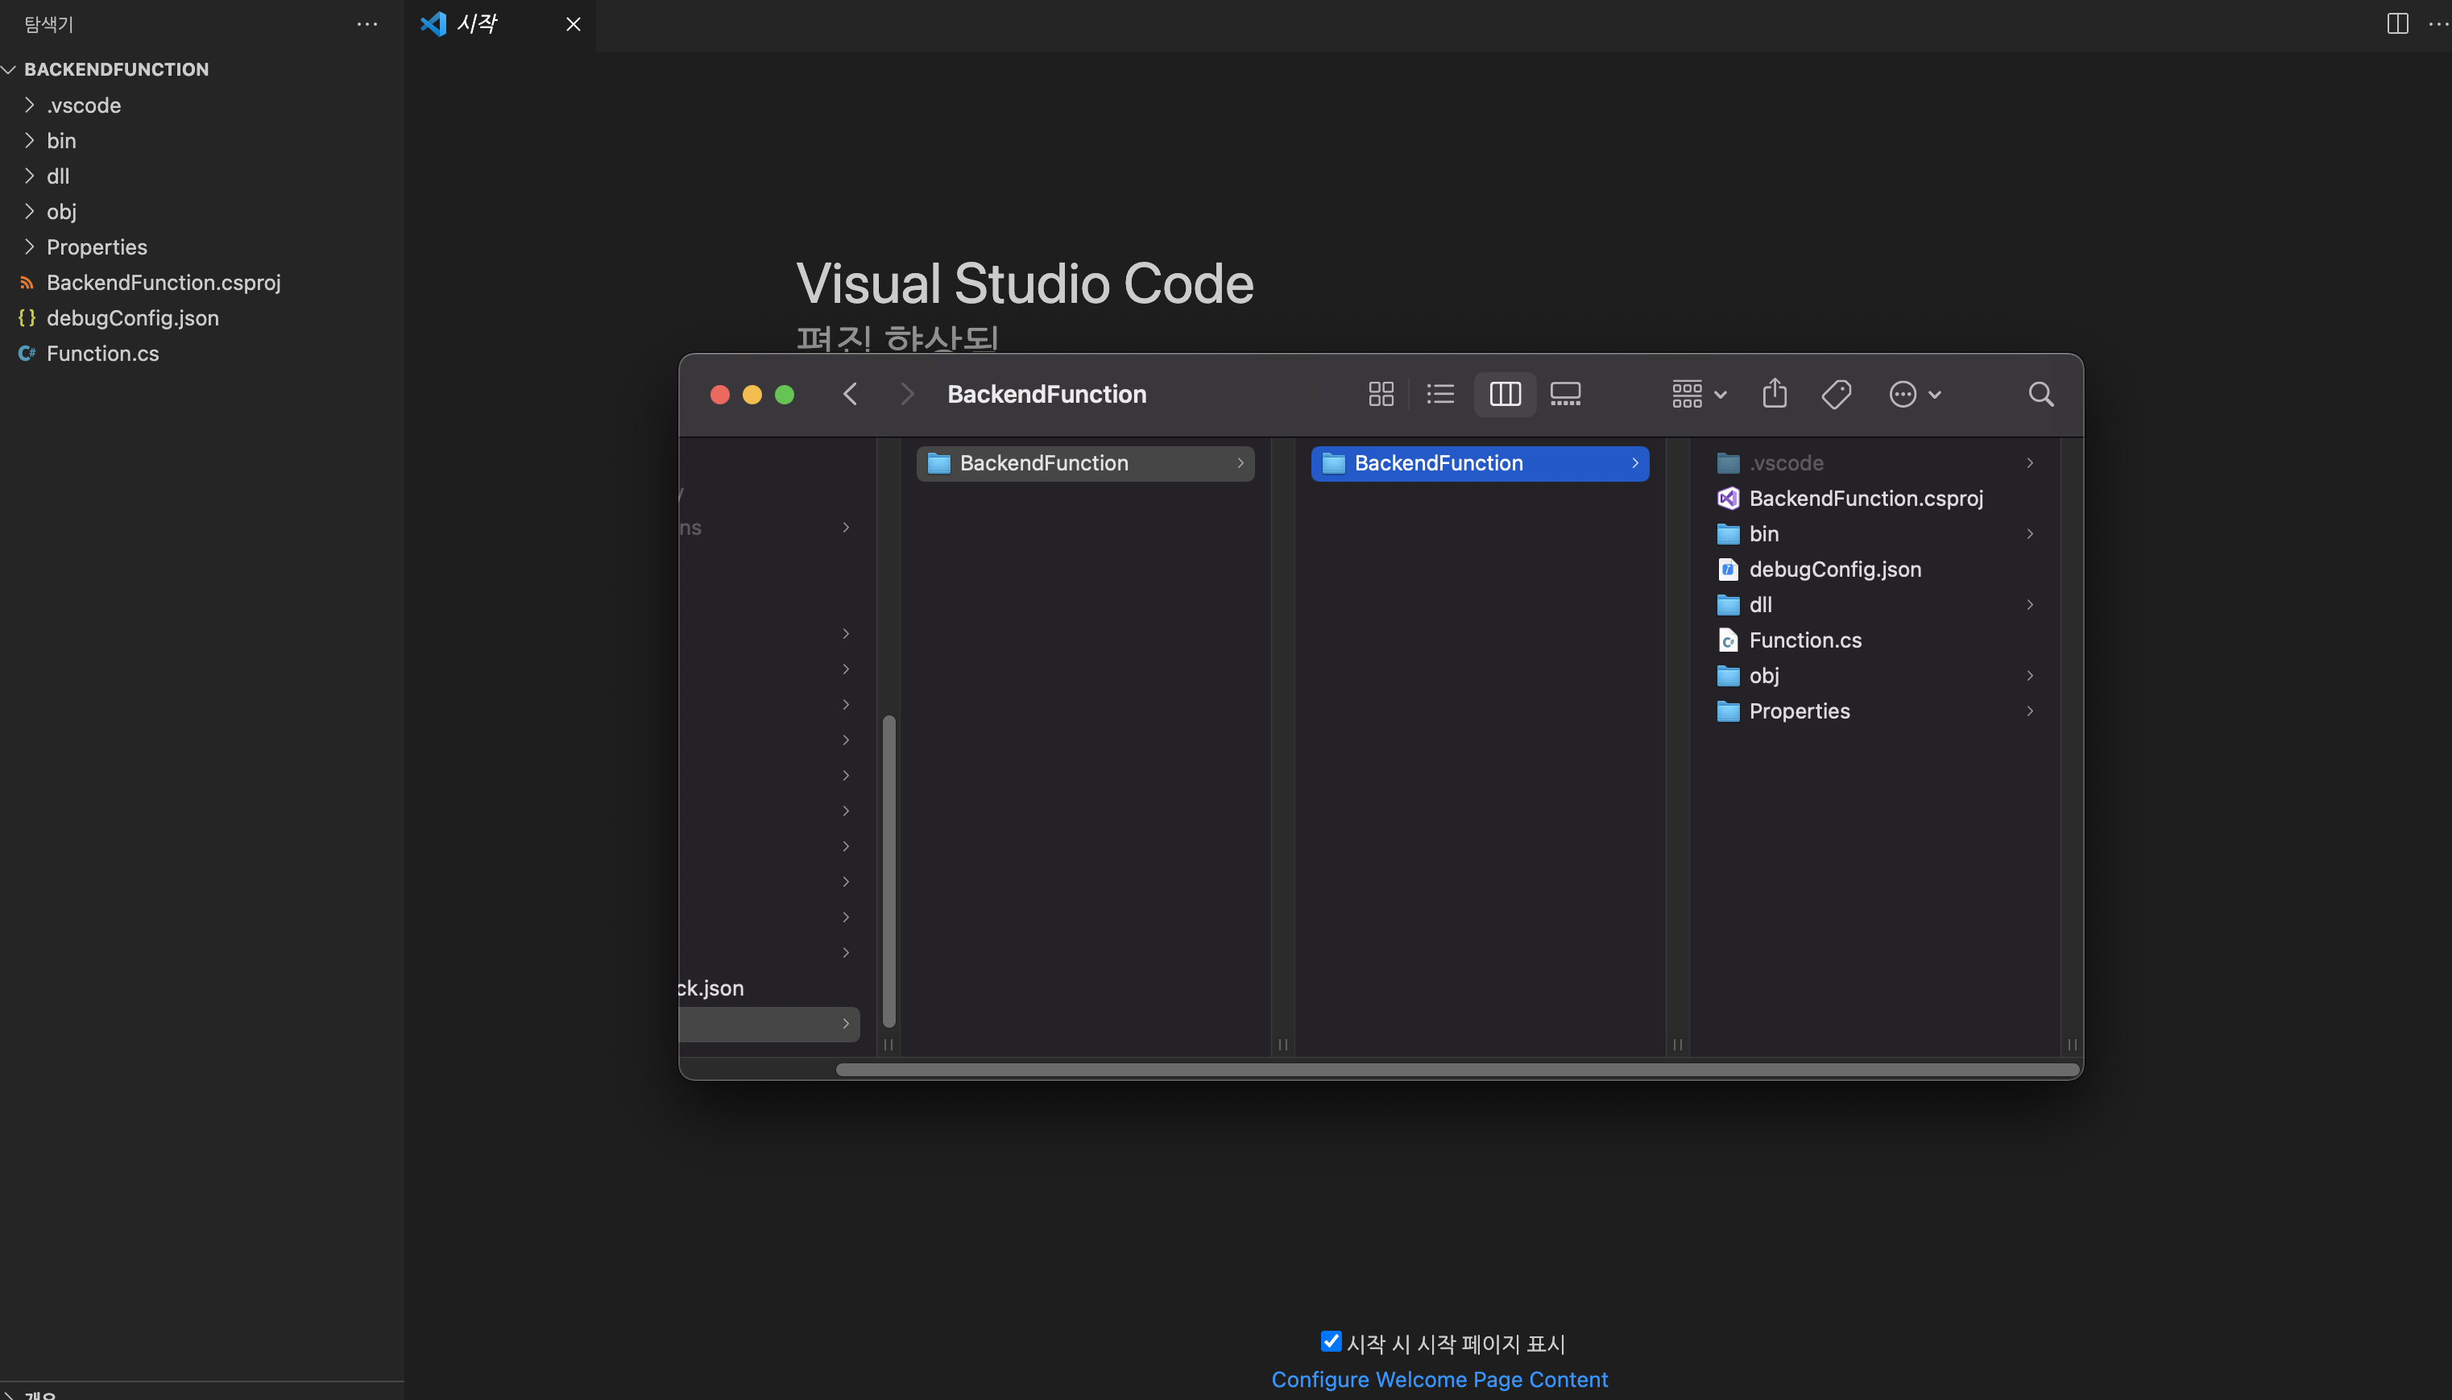Select highlighted bottom row in Finder left column

click(x=769, y=1024)
